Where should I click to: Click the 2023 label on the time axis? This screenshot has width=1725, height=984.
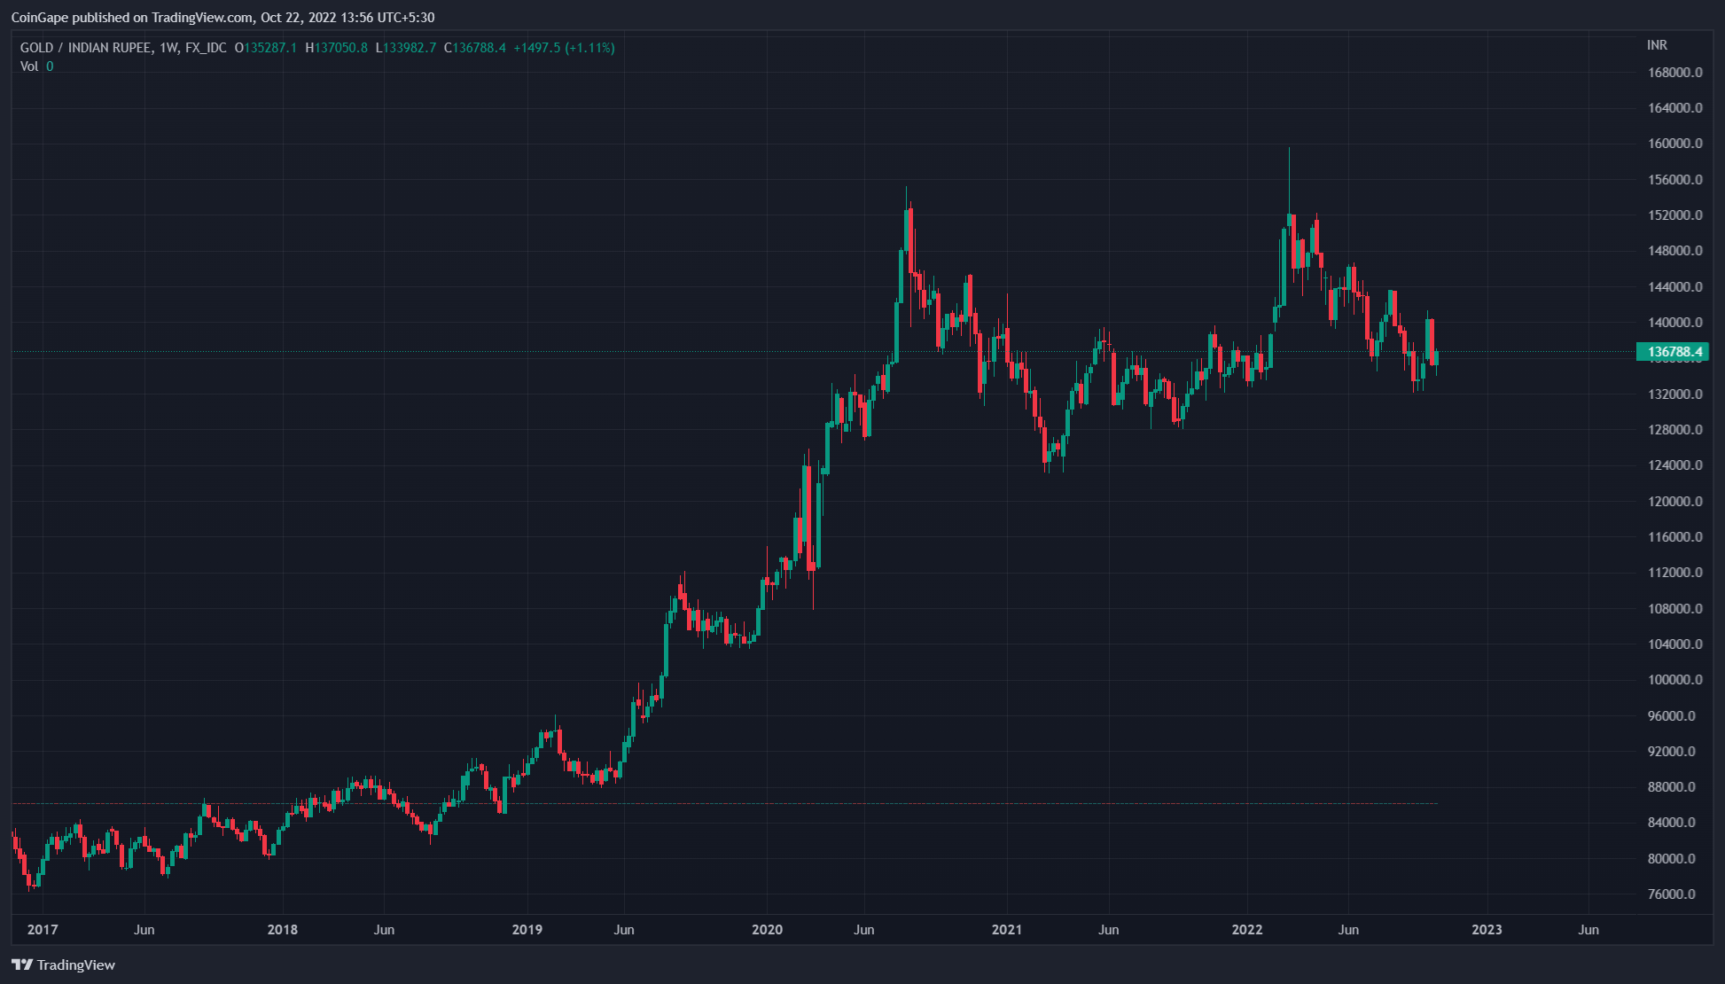tap(1487, 930)
